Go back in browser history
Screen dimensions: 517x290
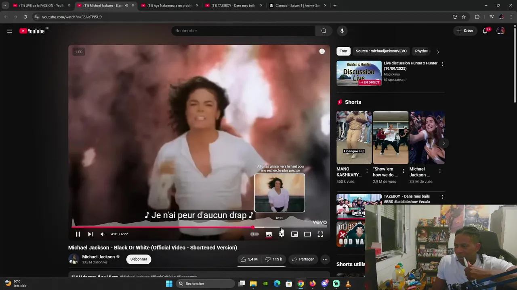tap(6, 17)
